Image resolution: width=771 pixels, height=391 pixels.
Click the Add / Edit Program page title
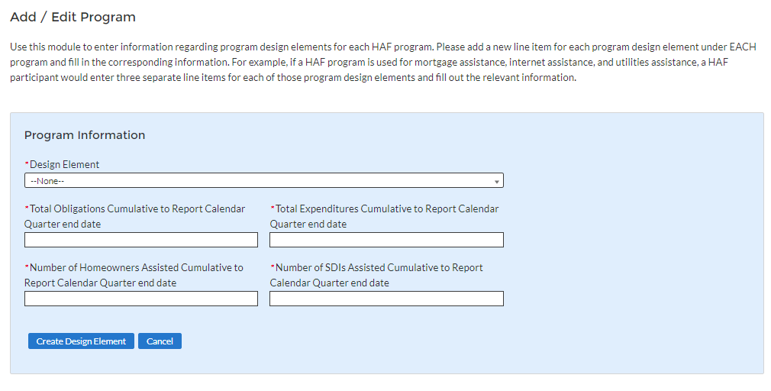(73, 17)
